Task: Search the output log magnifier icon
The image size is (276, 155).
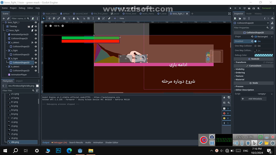Action: tap(229, 103)
